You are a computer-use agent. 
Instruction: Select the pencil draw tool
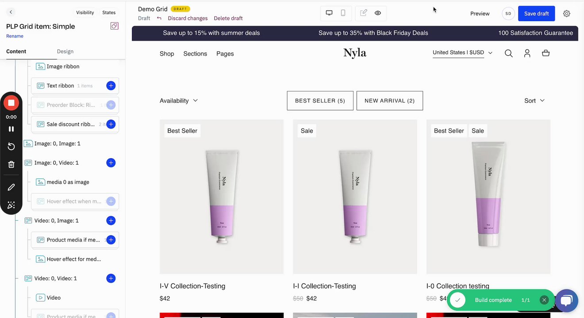[x=11, y=187]
